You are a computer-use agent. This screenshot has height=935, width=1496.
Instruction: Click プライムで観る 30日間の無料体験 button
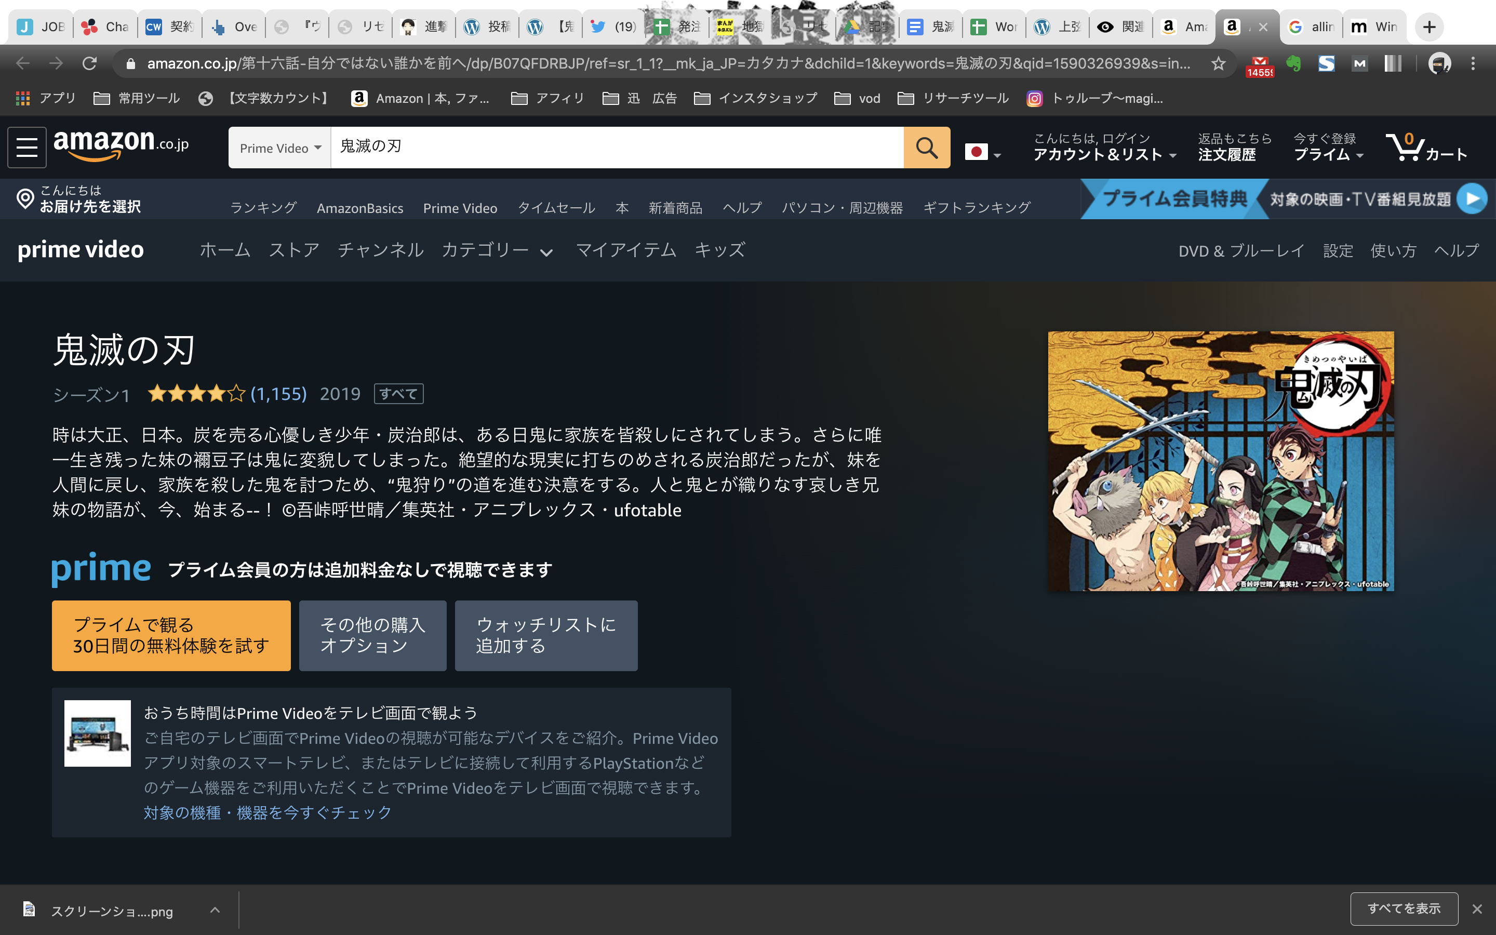(x=171, y=636)
